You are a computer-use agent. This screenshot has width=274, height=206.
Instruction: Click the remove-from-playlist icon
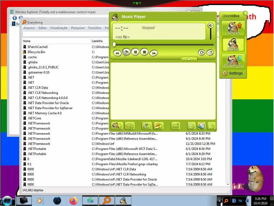176,126
